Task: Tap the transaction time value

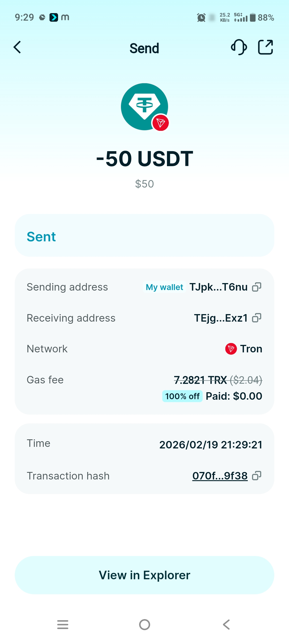Action: tap(211, 445)
